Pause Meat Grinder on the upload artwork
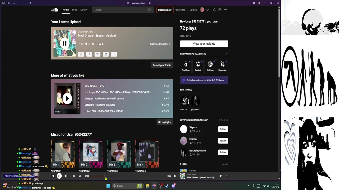This screenshot has width=339, height=190. click(x=65, y=43)
